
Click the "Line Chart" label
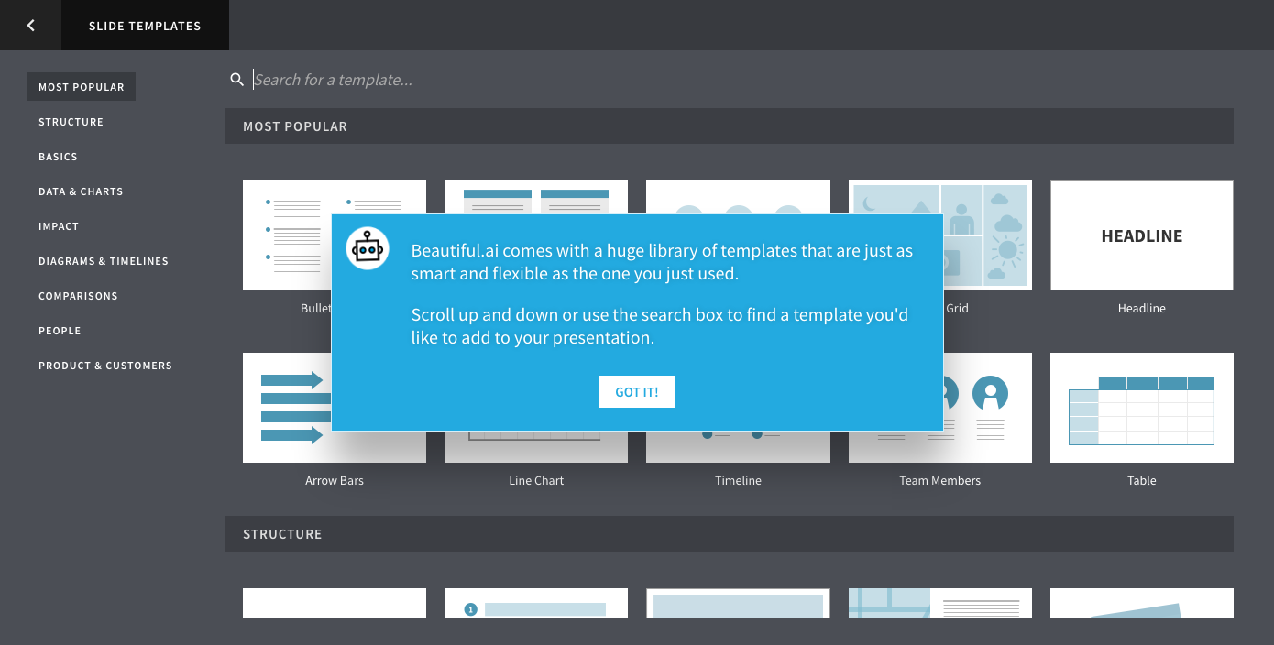(x=536, y=481)
